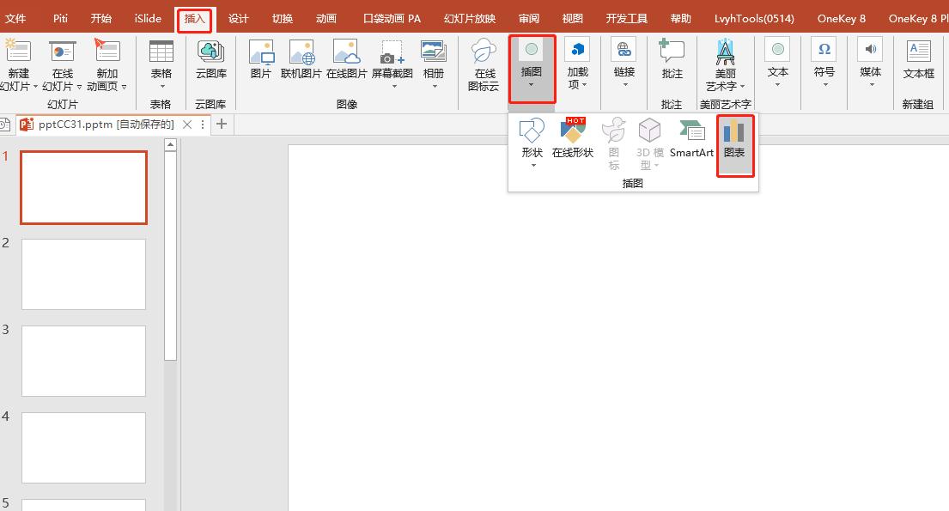Close the pptCC31.pptm document tab
The width and height of the screenshot is (949, 511).
pyautogui.click(x=187, y=125)
